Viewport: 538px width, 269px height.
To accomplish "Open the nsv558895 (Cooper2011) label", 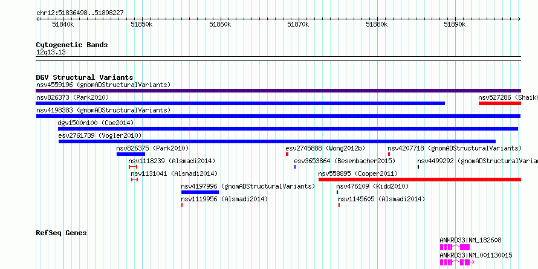I will 358,173.
